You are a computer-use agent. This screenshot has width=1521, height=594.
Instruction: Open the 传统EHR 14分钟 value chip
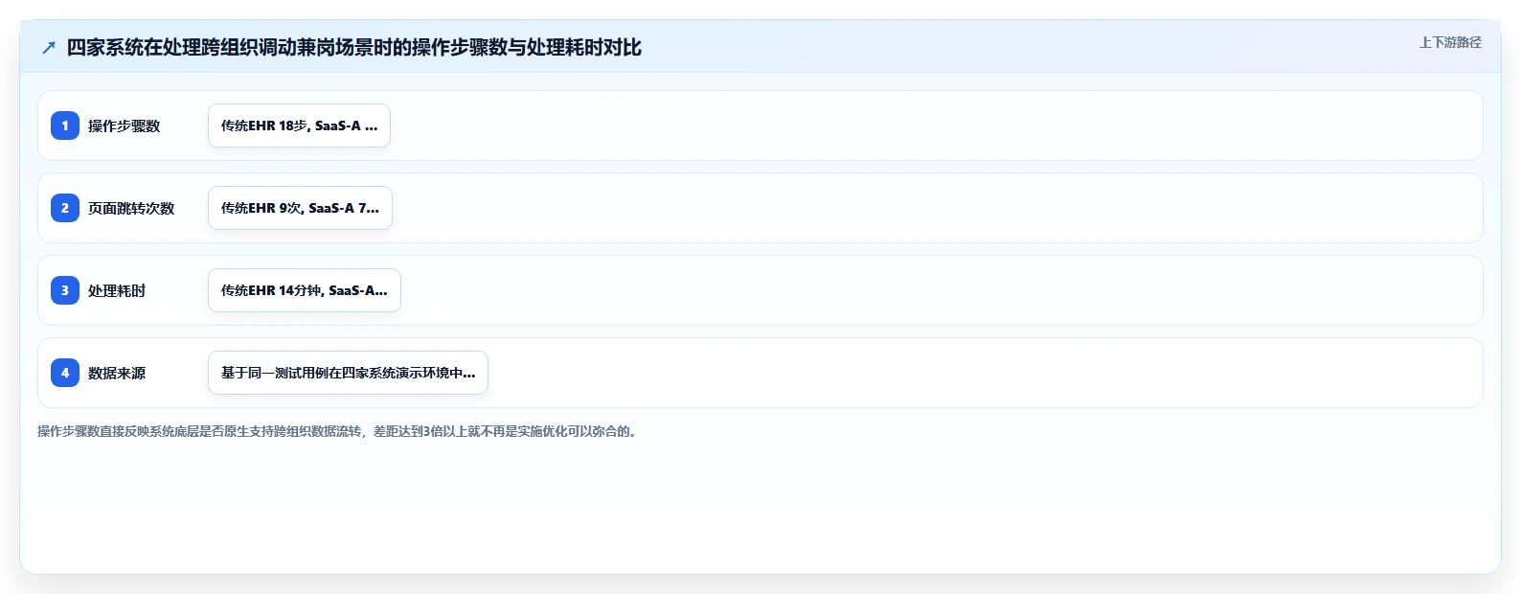point(305,290)
